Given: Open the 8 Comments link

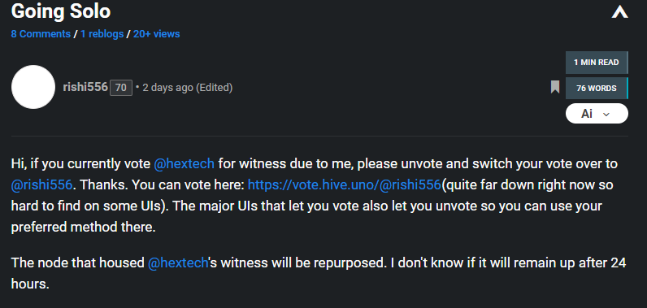Looking at the screenshot, I should (x=41, y=34).
